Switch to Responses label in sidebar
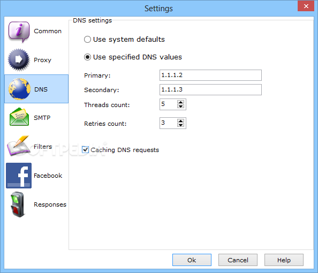318x273 pixels. tap(50, 204)
